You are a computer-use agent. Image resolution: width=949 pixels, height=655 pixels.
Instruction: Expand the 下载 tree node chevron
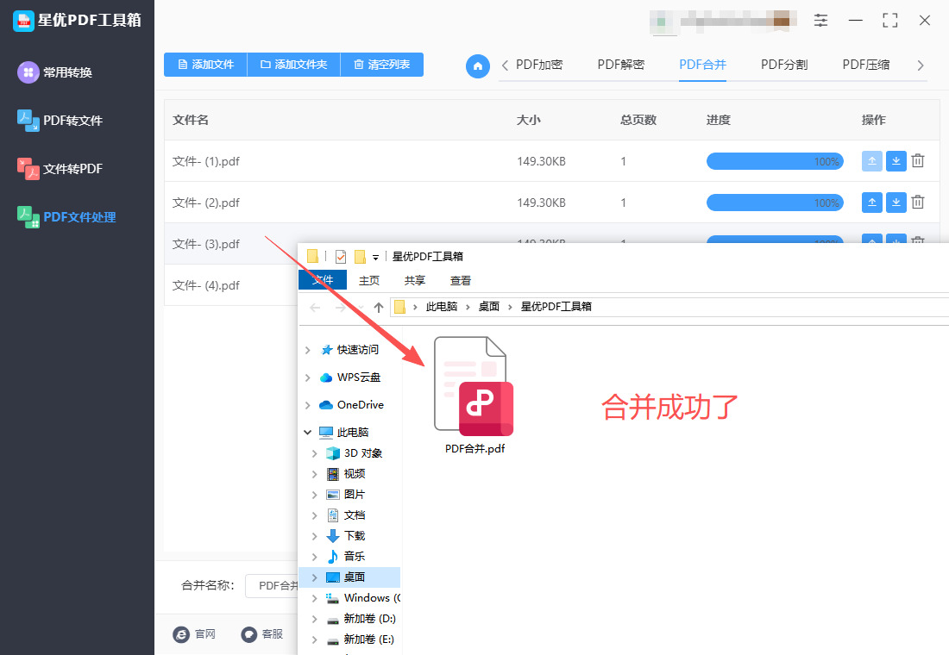314,536
